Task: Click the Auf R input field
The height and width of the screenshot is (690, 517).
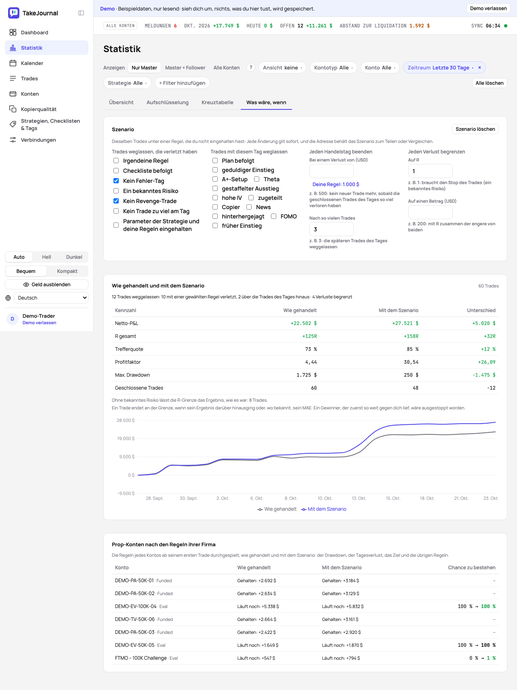Action: click(x=430, y=171)
